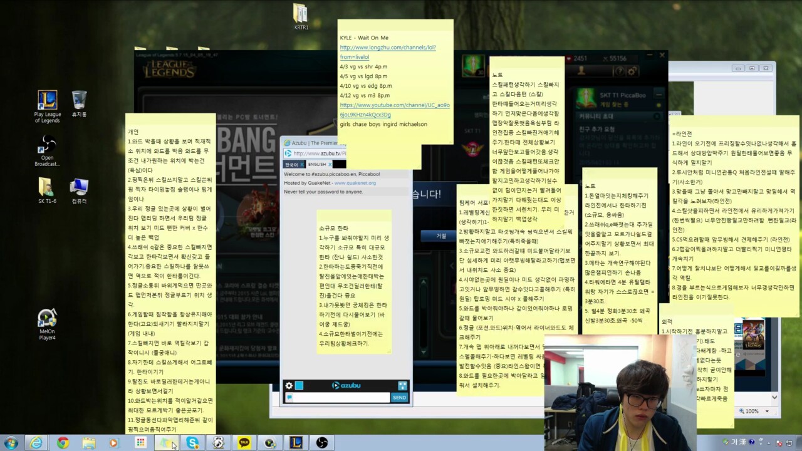Launch MelOn Player4 desktop shortcut
This screenshot has height=451, width=802.
[x=48, y=325]
